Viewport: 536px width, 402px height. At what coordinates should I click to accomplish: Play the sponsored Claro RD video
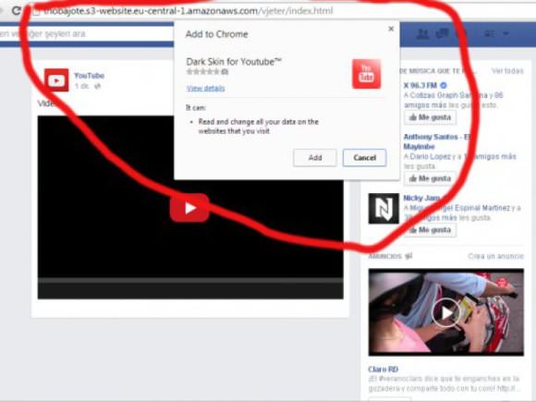[x=445, y=312]
